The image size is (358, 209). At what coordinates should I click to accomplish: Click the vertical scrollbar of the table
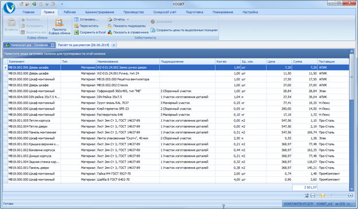pos(352,76)
